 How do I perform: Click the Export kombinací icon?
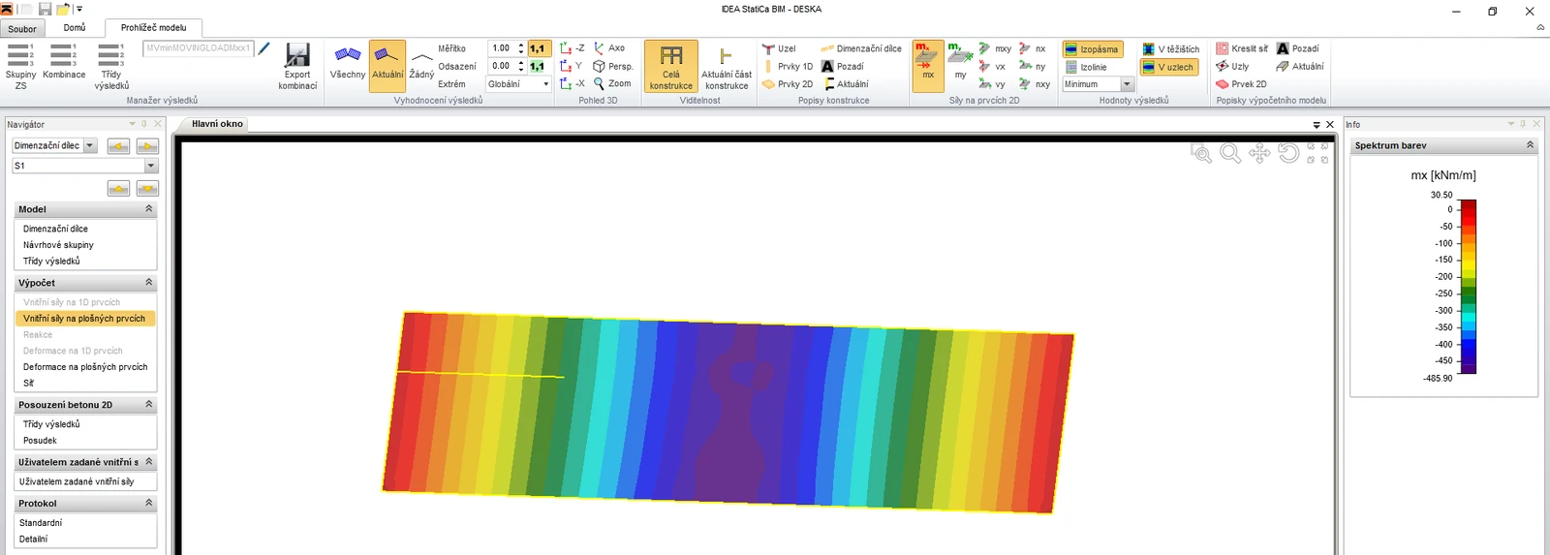(297, 66)
